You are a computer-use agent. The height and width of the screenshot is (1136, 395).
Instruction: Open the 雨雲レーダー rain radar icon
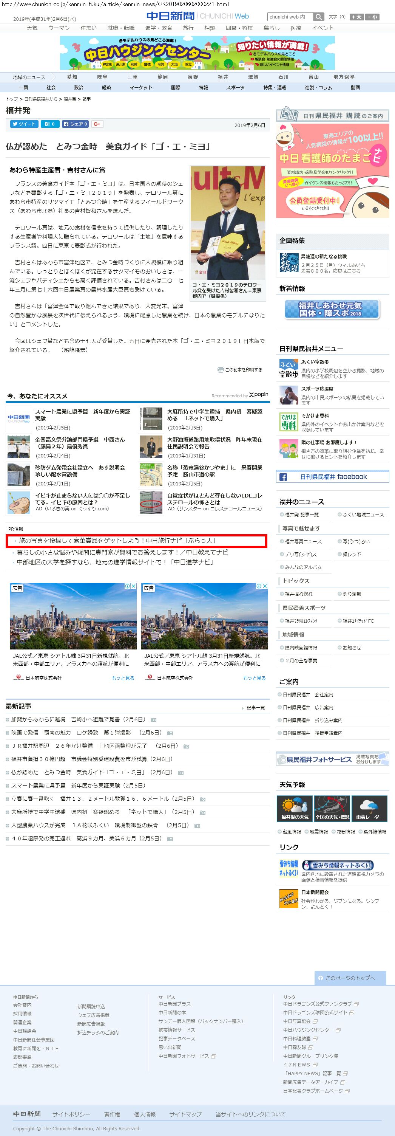click(369, 808)
